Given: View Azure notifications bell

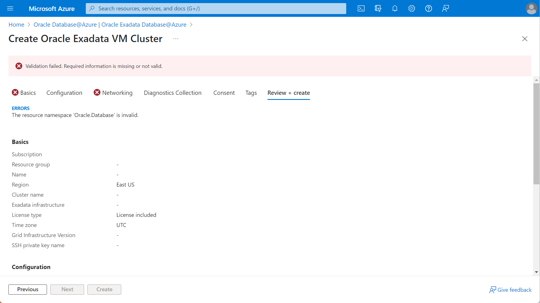Looking at the screenshot, I should [395, 8].
